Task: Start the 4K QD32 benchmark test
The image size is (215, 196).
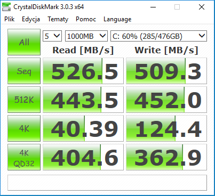Action: click(x=24, y=157)
